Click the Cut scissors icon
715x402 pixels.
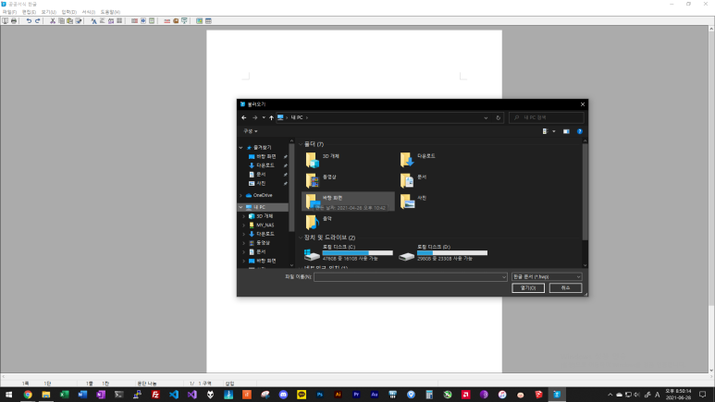[x=53, y=21]
